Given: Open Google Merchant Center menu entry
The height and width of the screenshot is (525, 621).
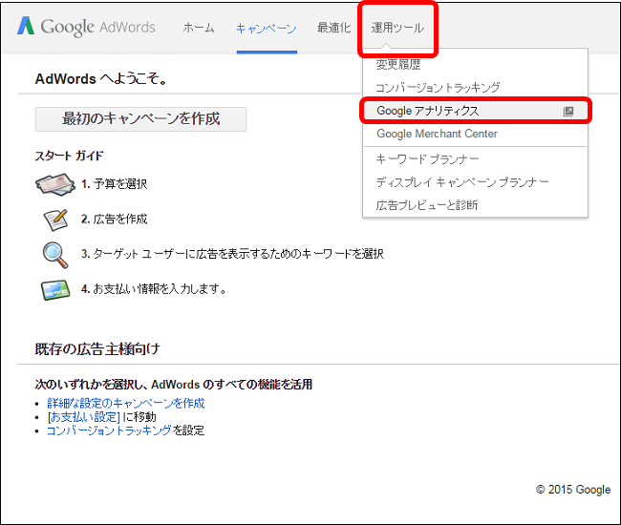Looking at the screenshot, I should click(x=475, y=134).
